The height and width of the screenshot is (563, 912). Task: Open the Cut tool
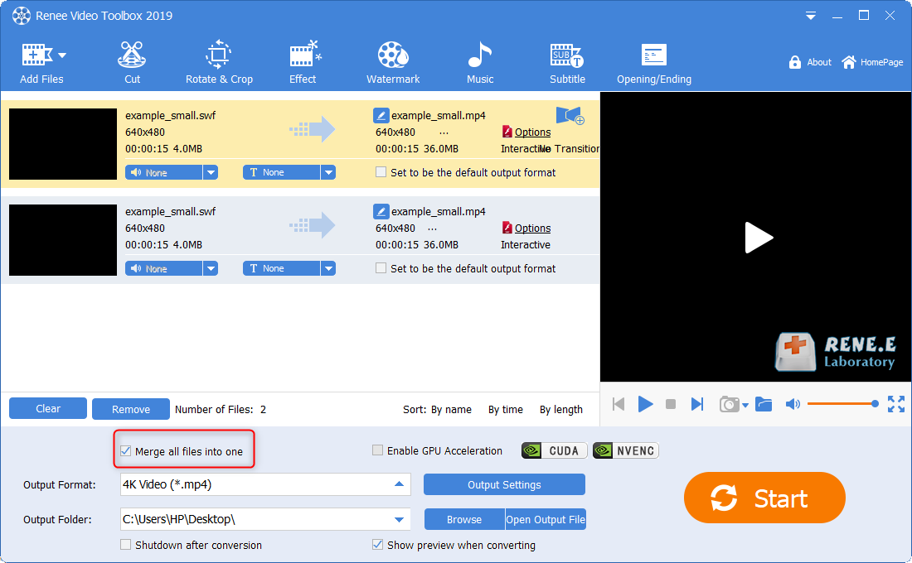132,63
